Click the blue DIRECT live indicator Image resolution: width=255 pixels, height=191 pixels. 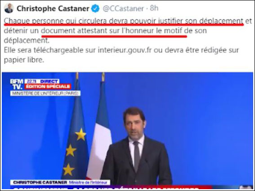coord(49,81)
